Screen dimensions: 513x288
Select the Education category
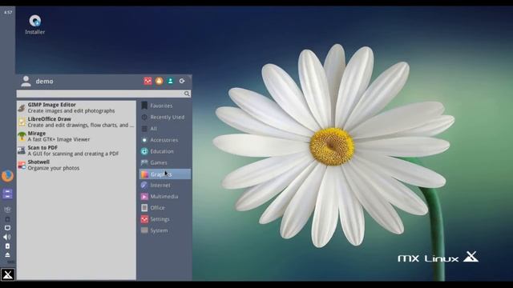point(165,151)
